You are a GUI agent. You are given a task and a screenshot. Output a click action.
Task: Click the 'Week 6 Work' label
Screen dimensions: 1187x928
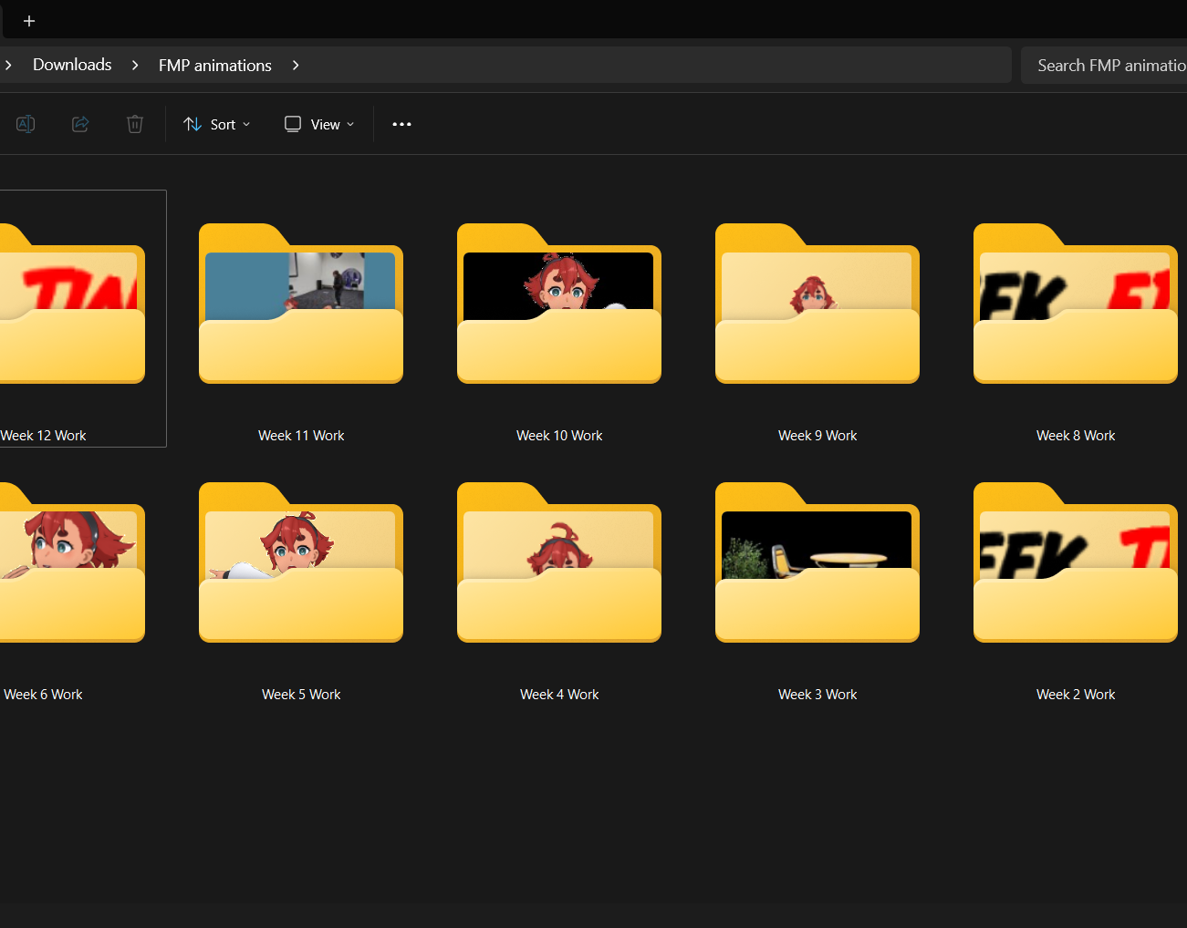point(43,695)
